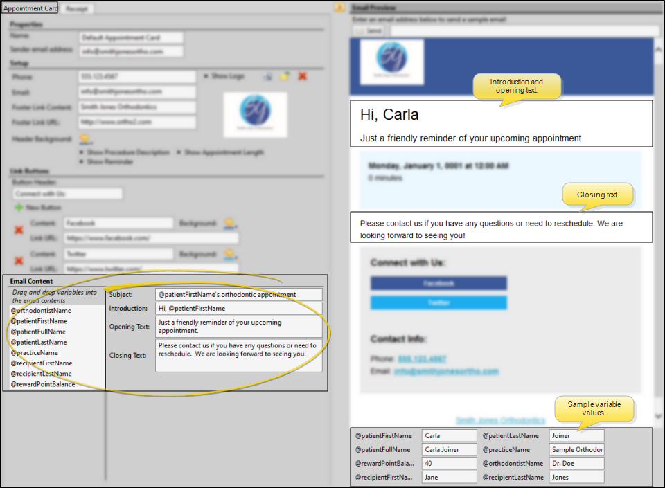Delete the Facebook link button row
The image size is (665, 488).
point(19,229)
